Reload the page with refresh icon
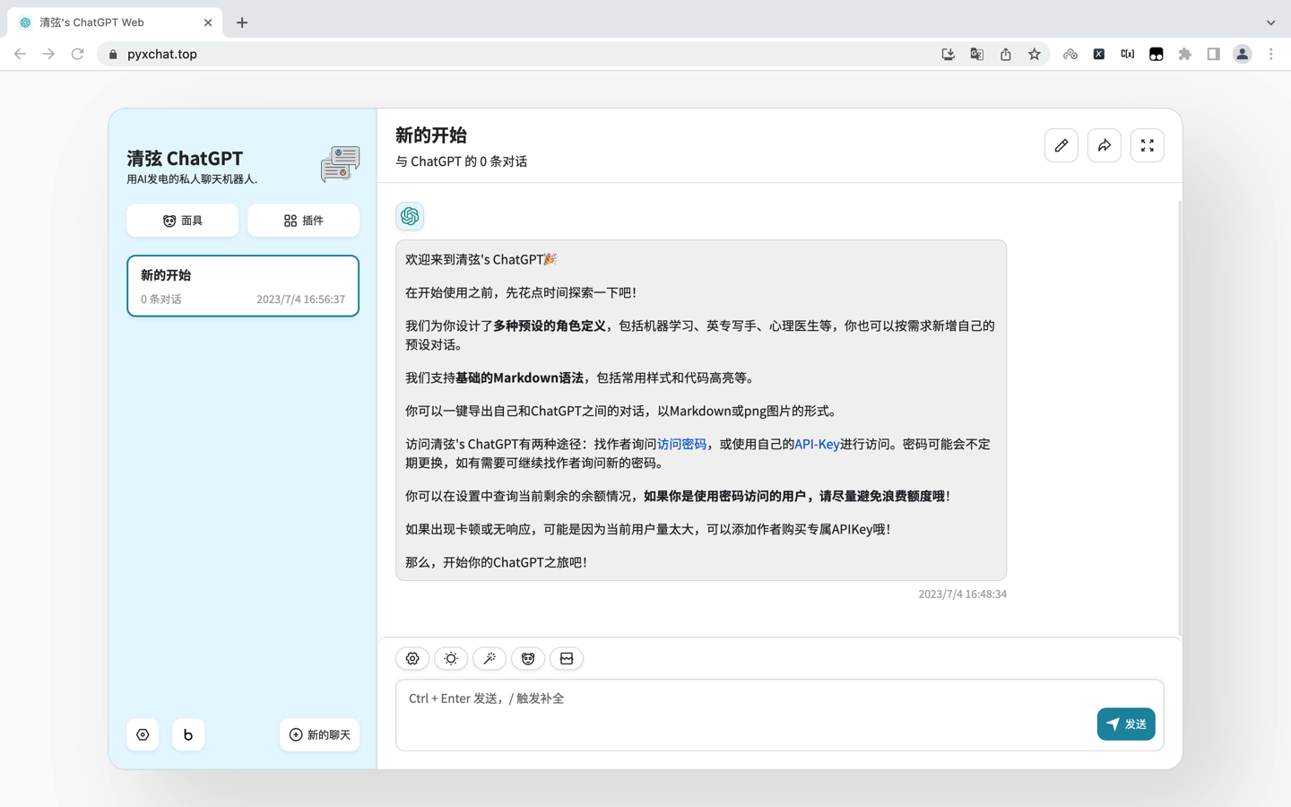 pyautogui.click(x=78, y=54)
